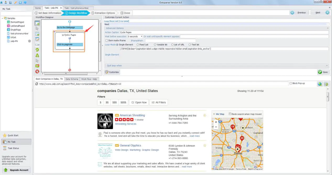
Task: Select the Variable list loop mode
Action: [x=155, y=45]
